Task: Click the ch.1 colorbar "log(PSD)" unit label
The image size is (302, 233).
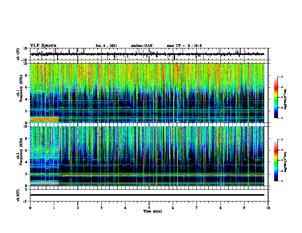Action: pyautogui.click(x=286, y=99)
